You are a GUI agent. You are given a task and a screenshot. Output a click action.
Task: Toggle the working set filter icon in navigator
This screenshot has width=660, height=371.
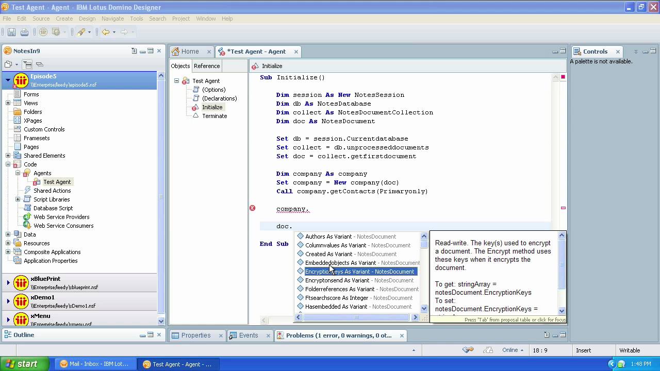pyautogui.click(x=27, y=64)
